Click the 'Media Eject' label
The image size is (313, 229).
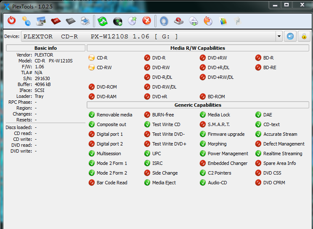164,183
